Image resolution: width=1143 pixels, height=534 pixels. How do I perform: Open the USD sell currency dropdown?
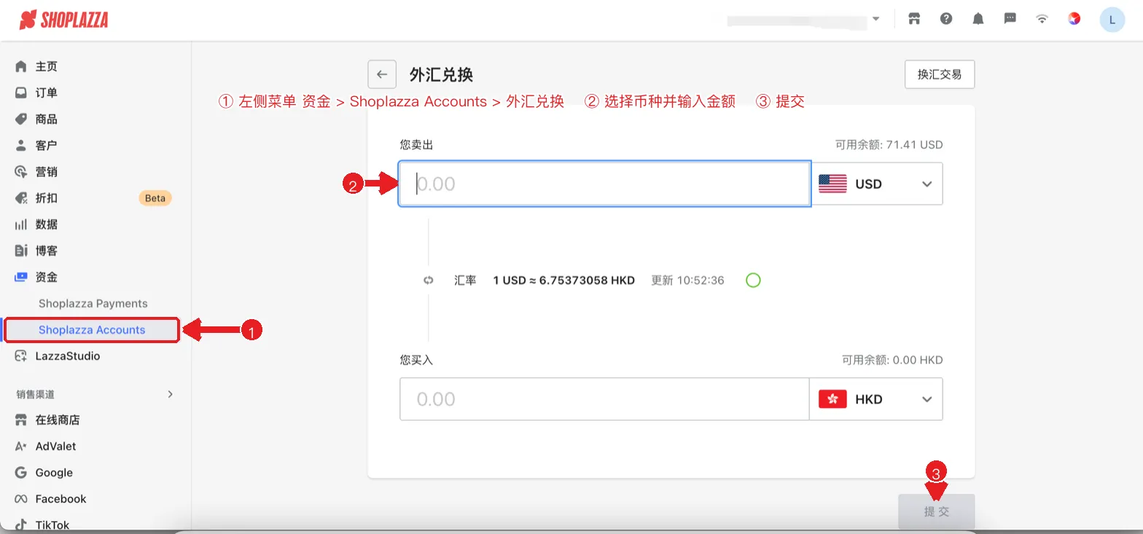(x=876, y=184)
